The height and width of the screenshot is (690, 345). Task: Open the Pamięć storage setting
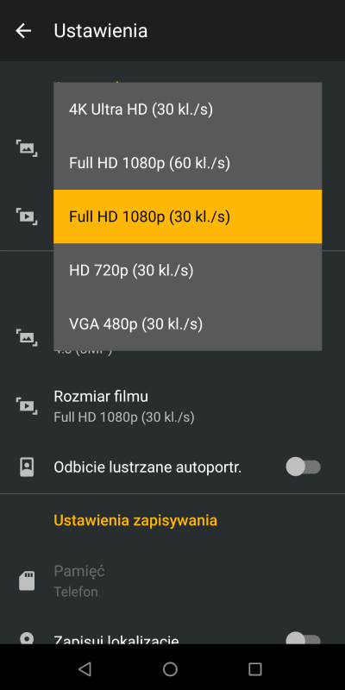tap(172, 581)
